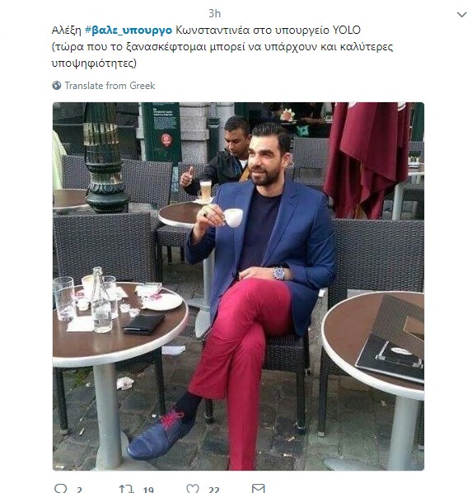Click the reply speech bubble icon
The height and width of the screenshot is (493, 472).
[x=60, y=489]
